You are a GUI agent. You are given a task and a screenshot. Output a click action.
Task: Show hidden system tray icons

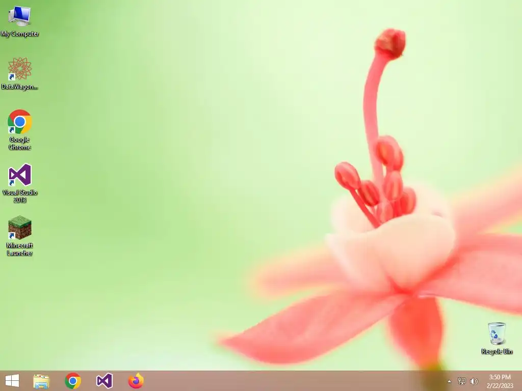click(x=449, y=381)
